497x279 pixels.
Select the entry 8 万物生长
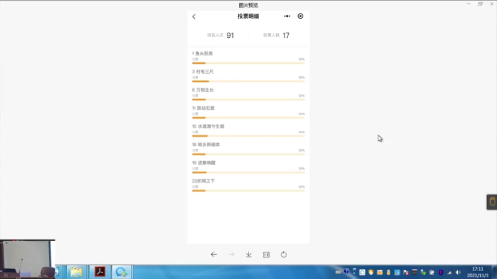[x=203, y=90]
